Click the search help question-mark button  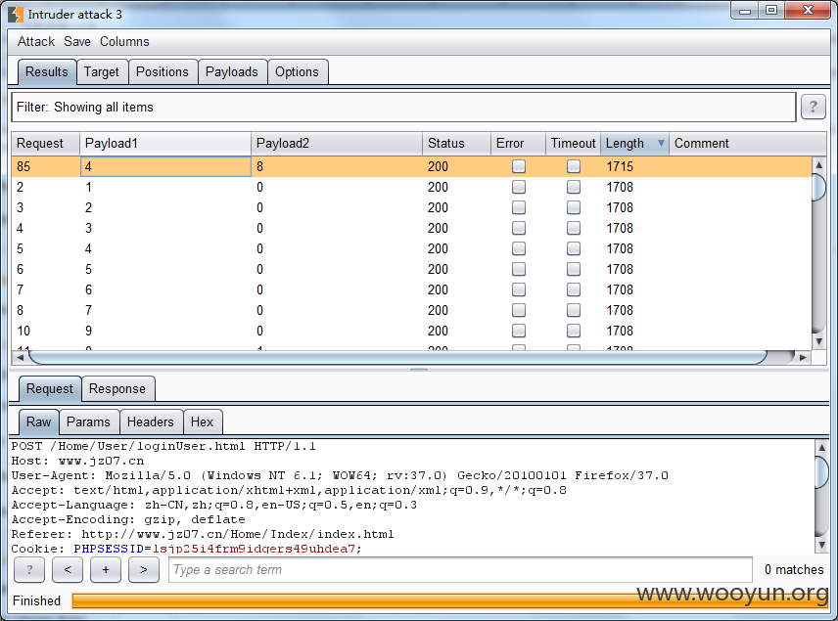pos(29,570)
